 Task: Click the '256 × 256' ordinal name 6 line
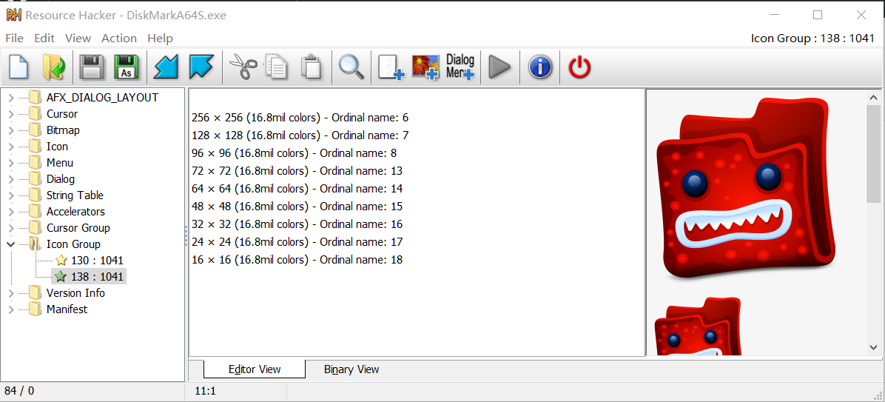(x=300, y=118)
